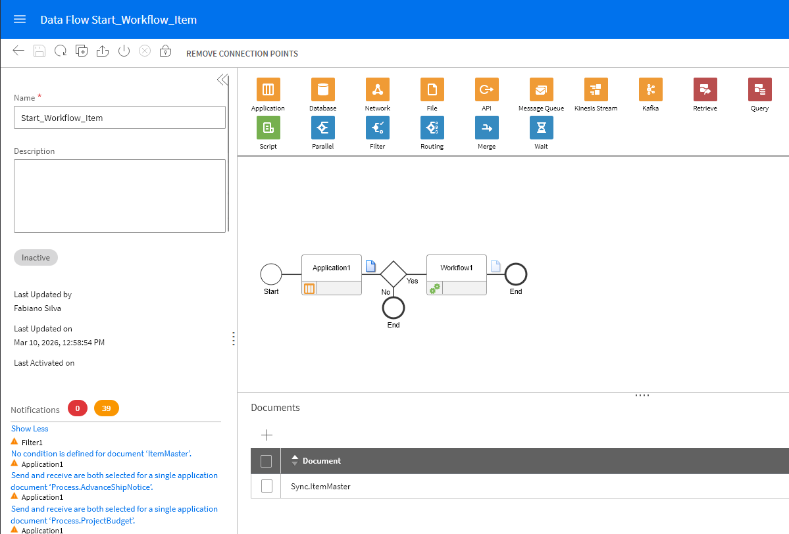Open the ProjectBudget warning message

click(x=115, y=515)
